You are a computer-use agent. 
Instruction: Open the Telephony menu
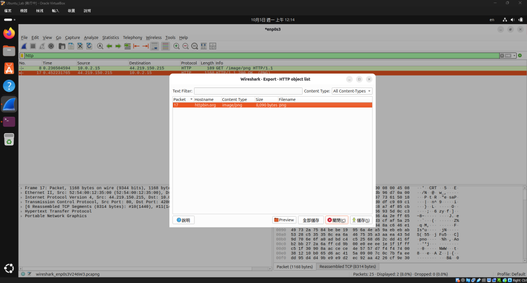132,38
